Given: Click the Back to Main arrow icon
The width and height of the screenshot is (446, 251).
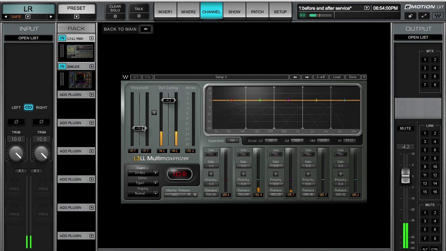Looking at the screenshot, I should click(x=146, y=29).
